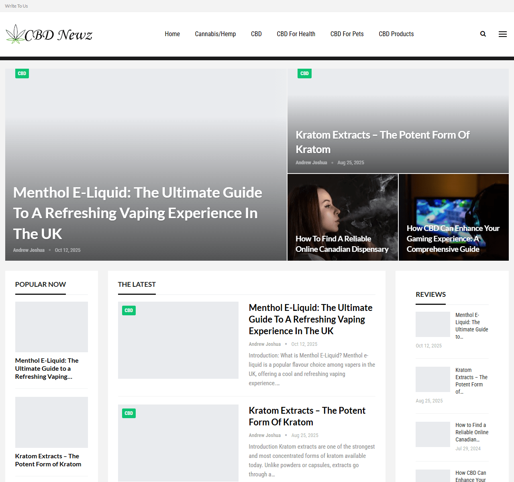Screen dimensions: 514x482
Task: Open the featured Menthol E-Liquid headline
Action: click(137, 213)
